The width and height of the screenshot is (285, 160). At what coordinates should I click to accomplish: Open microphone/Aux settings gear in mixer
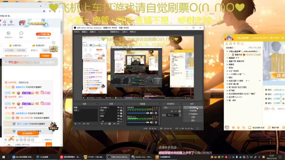point(156,122)
